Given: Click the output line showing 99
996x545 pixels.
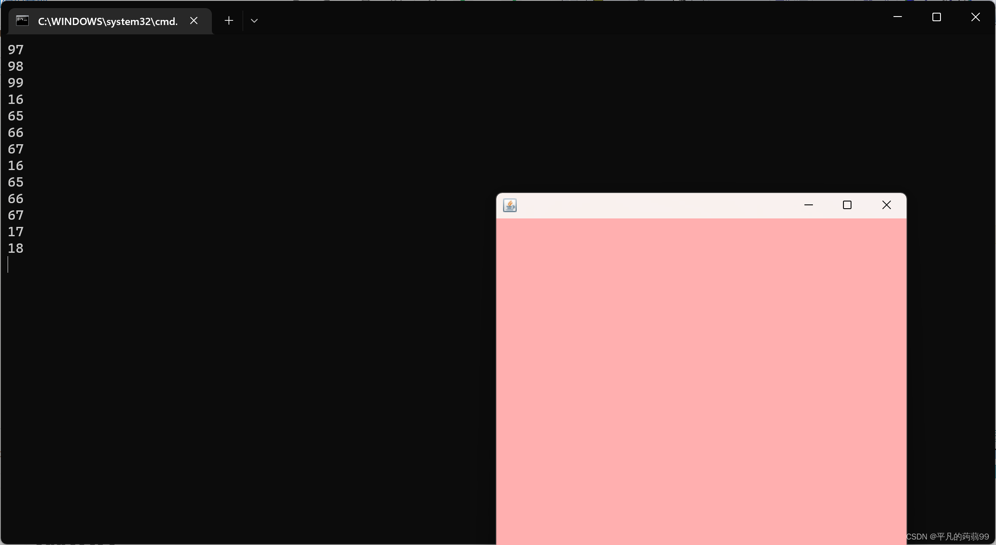Looking at the screenshot, I should (x=16, y=83).
